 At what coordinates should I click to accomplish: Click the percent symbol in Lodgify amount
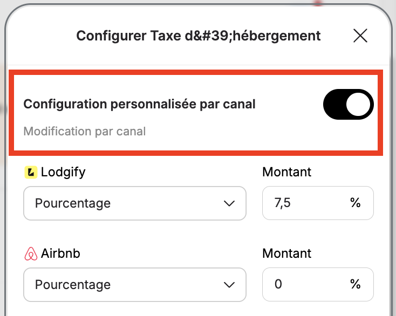pos(356,203)
